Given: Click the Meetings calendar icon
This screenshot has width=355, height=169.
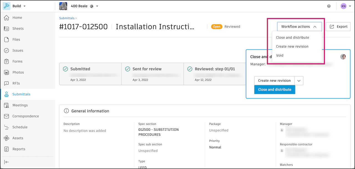Looking at the screenshot, I should coord(7,105).
